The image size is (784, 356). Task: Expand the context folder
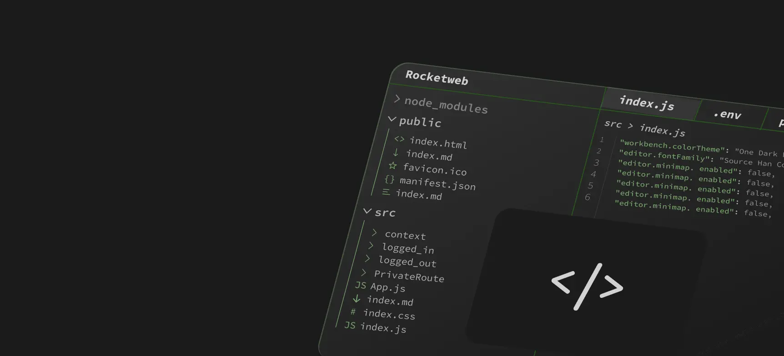[x=374, y=232]
